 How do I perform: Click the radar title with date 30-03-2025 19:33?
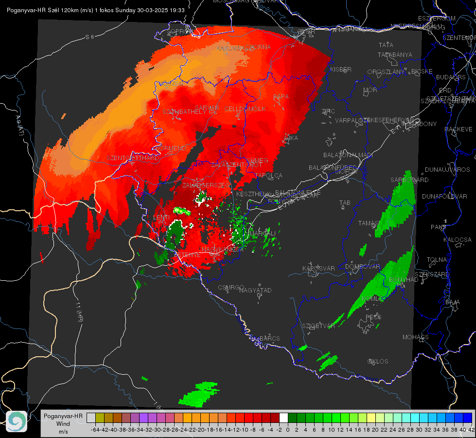[96, 10]
